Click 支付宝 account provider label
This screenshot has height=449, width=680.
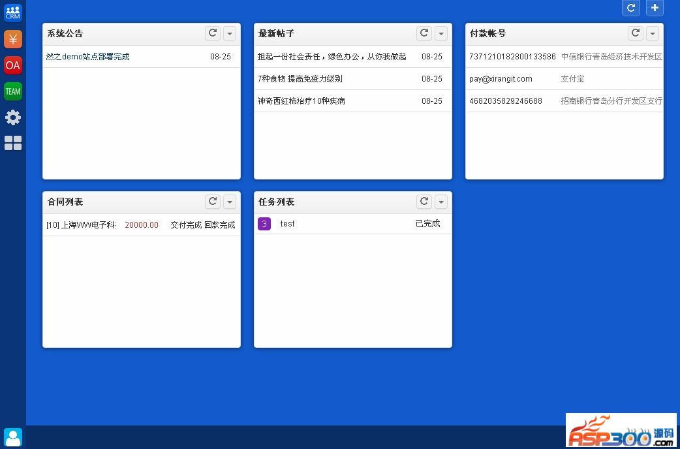tap(572, 78)
